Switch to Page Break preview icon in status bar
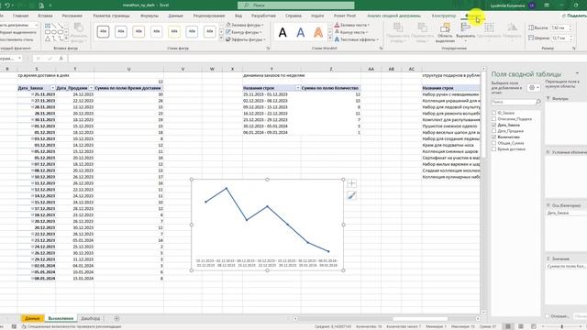 coord(534,326)
